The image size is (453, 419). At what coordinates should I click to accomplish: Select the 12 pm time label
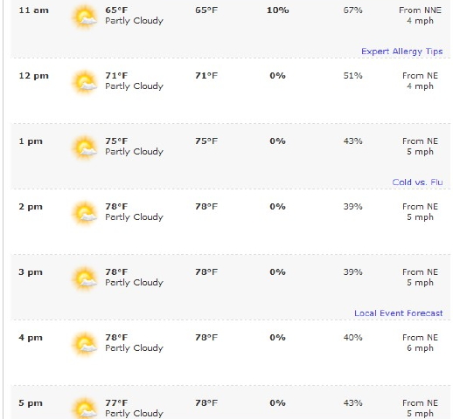click(x=33, y=76)
